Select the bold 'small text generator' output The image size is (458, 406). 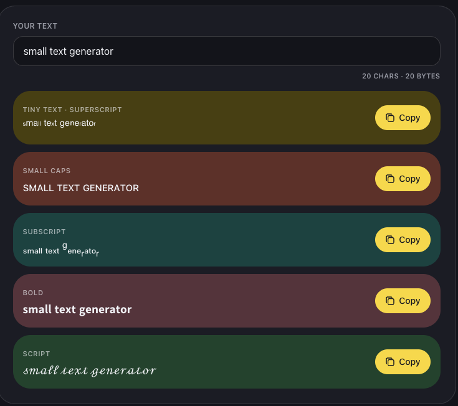point(77,309)
